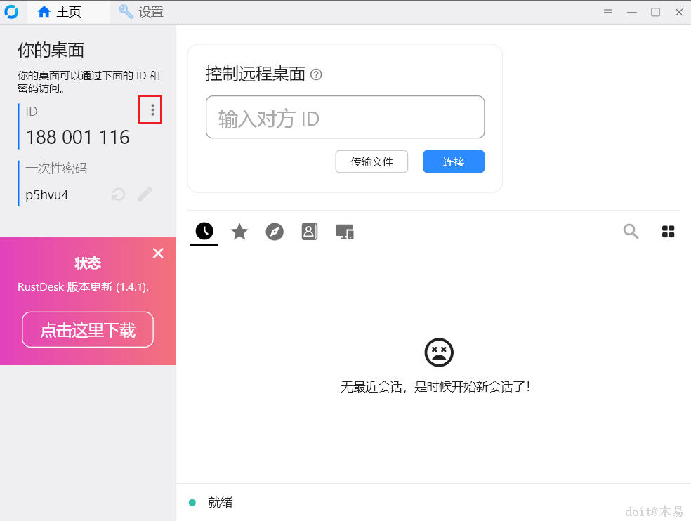The height and width of the screenshot is (521, 691).
Task: Click 点击这里下载 to download update
Action: [87, 329]
